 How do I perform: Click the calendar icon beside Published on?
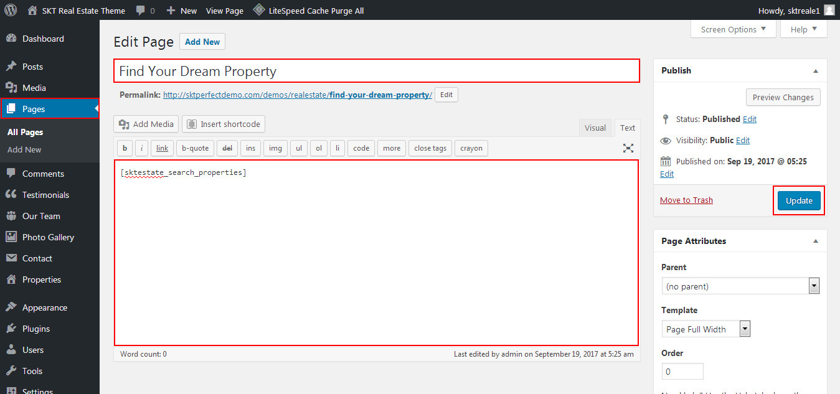[x=666, y=161]
